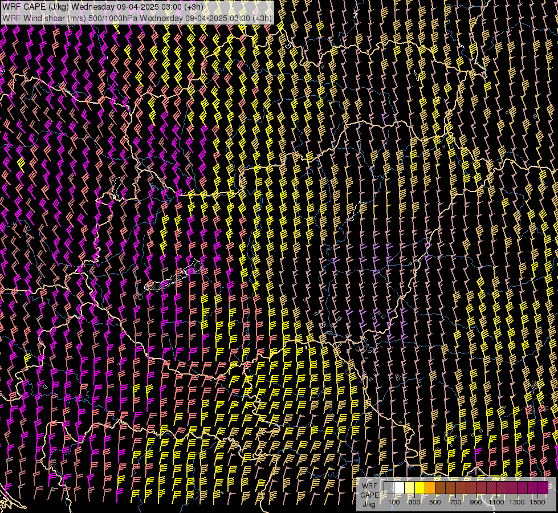Click the CAPE label in the legend

(x=370, y=495)
